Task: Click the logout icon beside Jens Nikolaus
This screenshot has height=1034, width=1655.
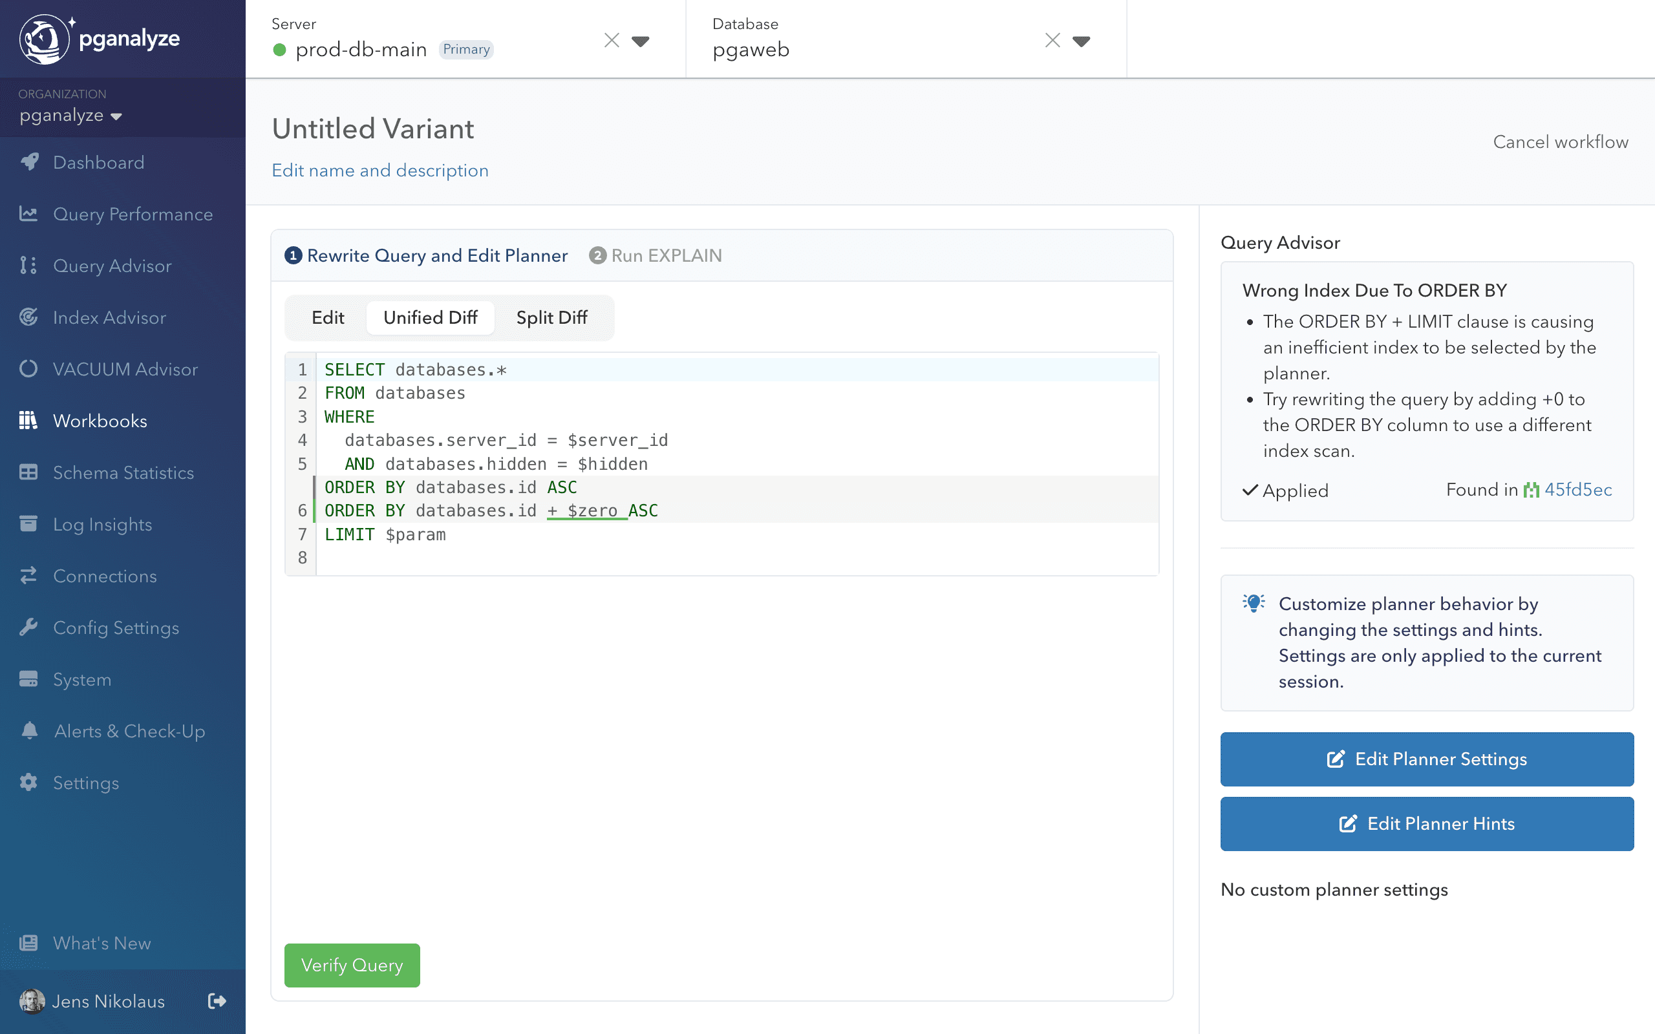Action: click(x=217, y=1001)
